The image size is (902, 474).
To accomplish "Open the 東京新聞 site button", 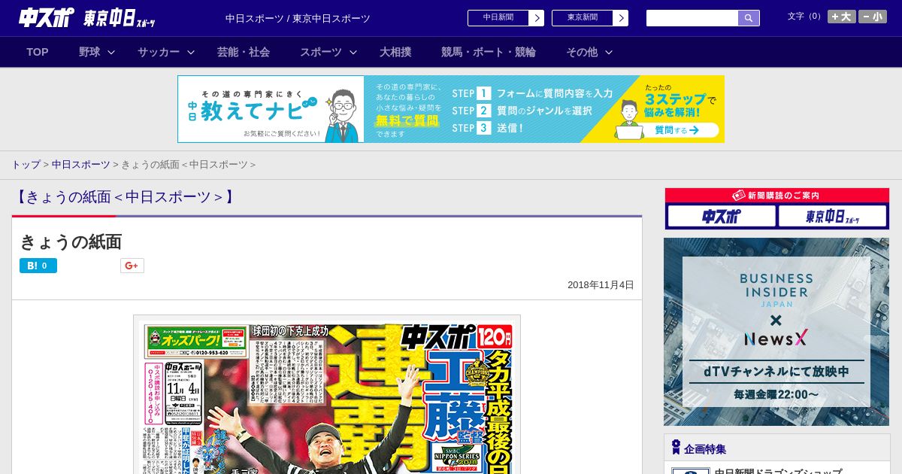I will pyautogui.click(x=590, y=18).
